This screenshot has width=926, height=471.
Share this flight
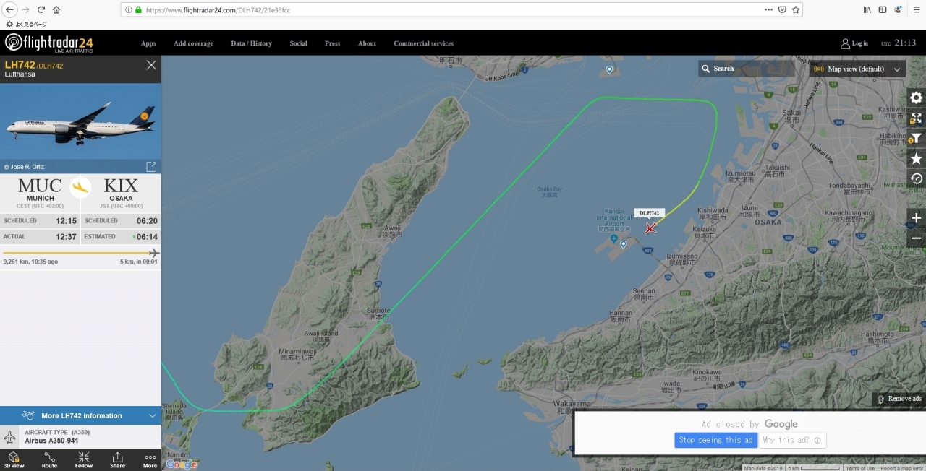pyautogui.click(x=117, y=460)
